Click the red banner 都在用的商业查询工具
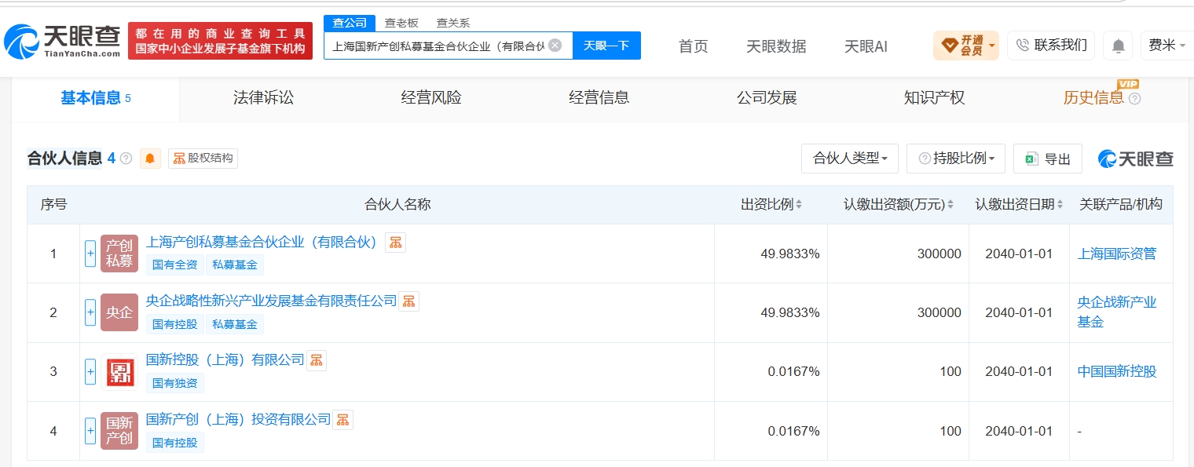Viewport: 1194px width, 467px height. [x=220, y=41]
